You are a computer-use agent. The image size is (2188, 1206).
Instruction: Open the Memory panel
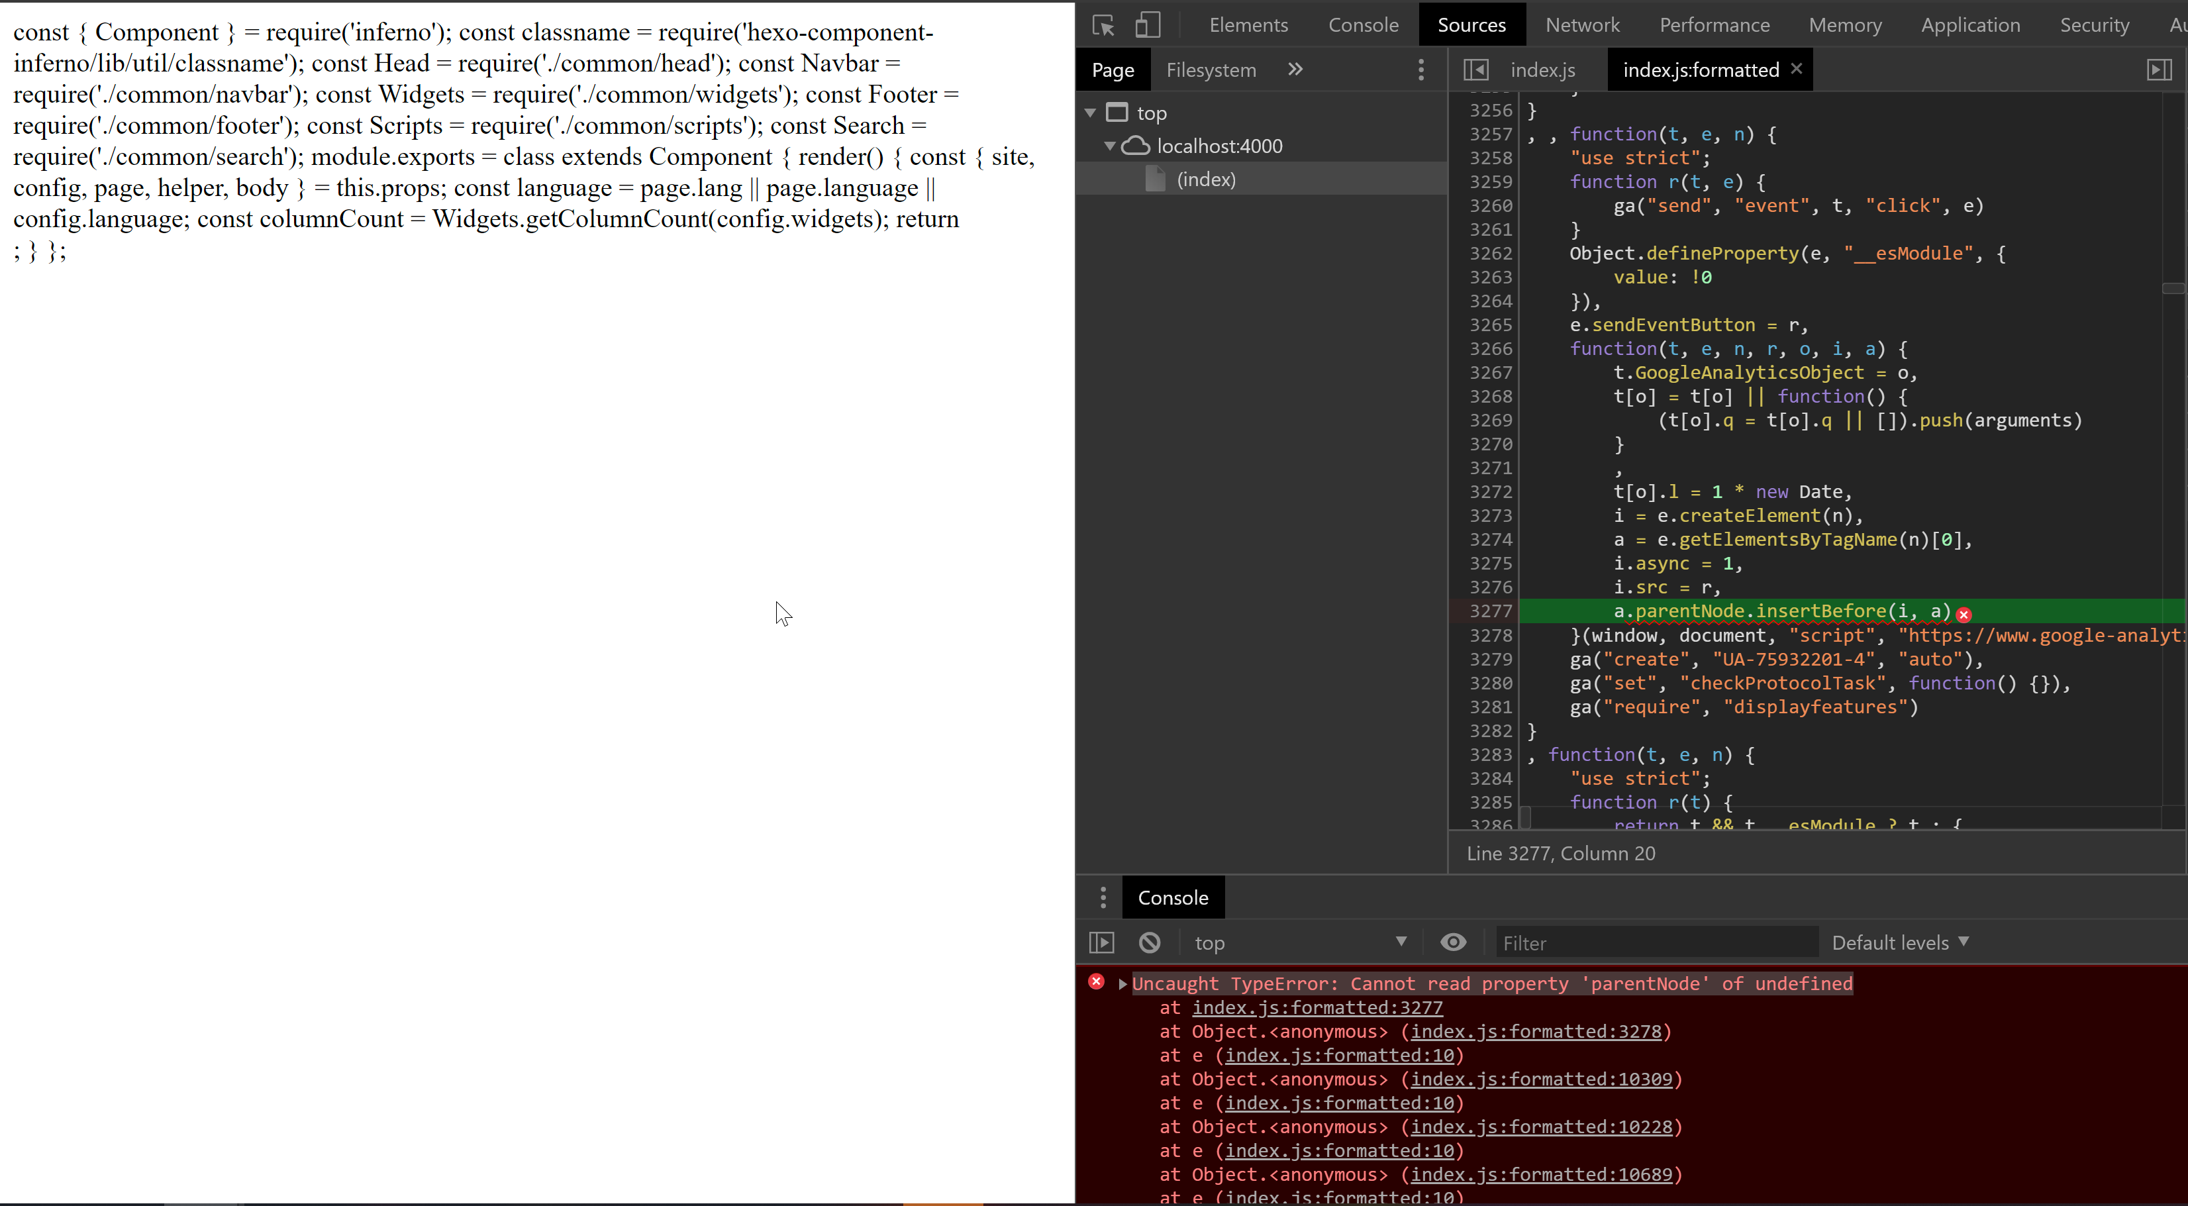1845,25
